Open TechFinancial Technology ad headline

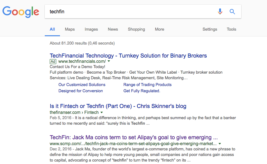(128, 56)
